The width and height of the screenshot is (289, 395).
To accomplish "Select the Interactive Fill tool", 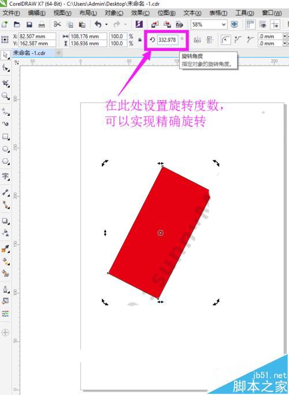I will click(5, 261).
